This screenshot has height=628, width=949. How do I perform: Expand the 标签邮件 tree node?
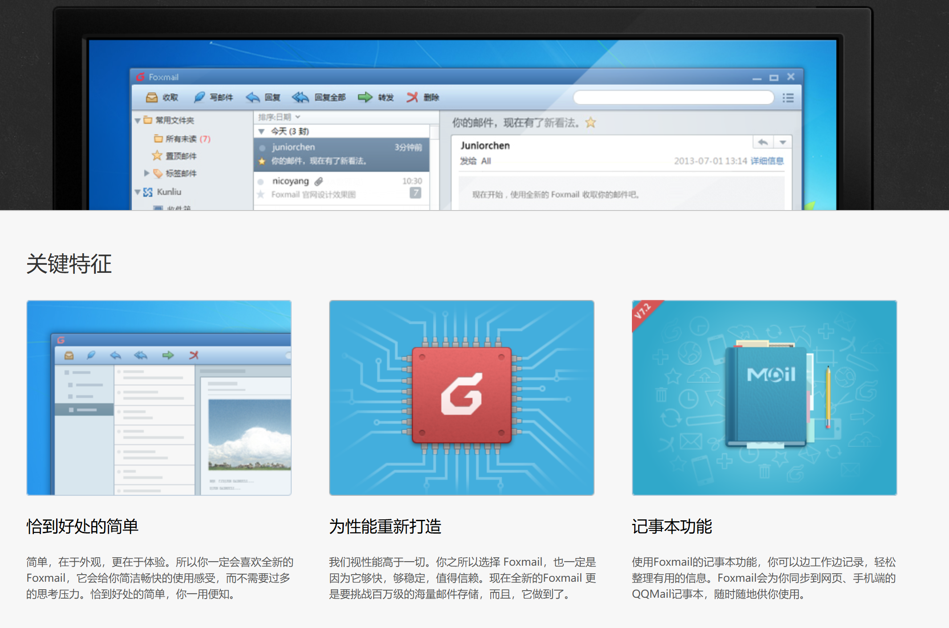pyautogui.click(x=147, y=173)
